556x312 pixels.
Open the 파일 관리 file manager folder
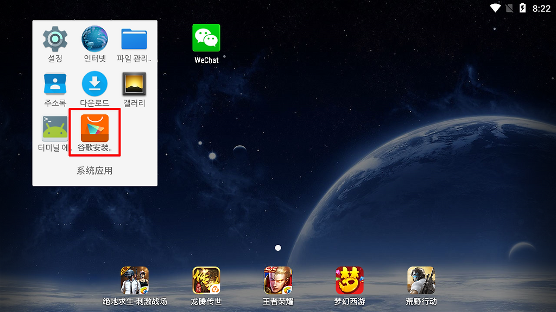134,39
